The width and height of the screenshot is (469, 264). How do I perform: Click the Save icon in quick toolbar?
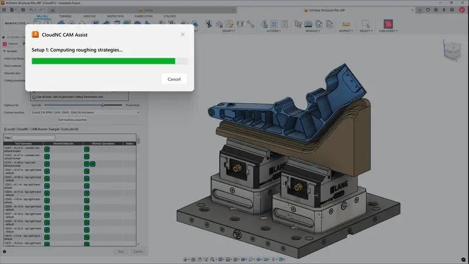[23, 9]
